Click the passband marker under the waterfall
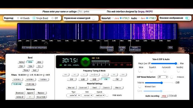 pos(46,43)
